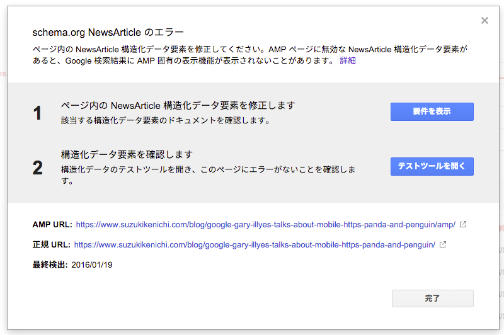504x335 pixels.
Task: Click the 完了 button
Action: pos(432,298)
